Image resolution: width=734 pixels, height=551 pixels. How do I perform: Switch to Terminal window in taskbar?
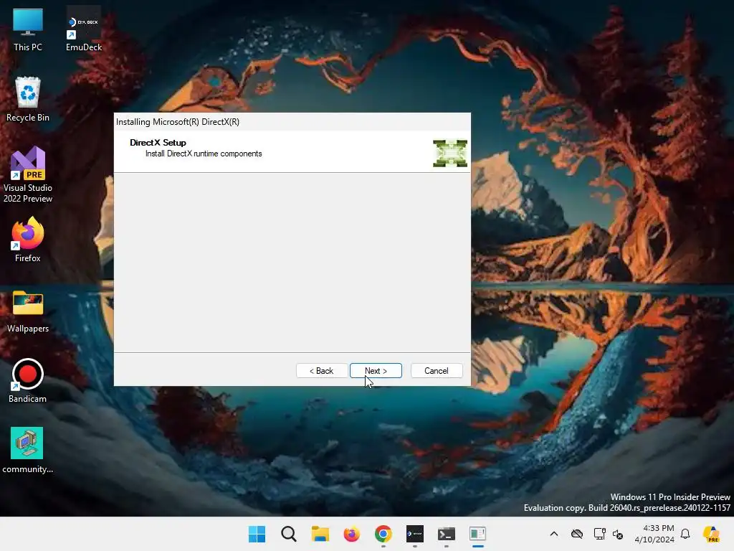[446, 534]
